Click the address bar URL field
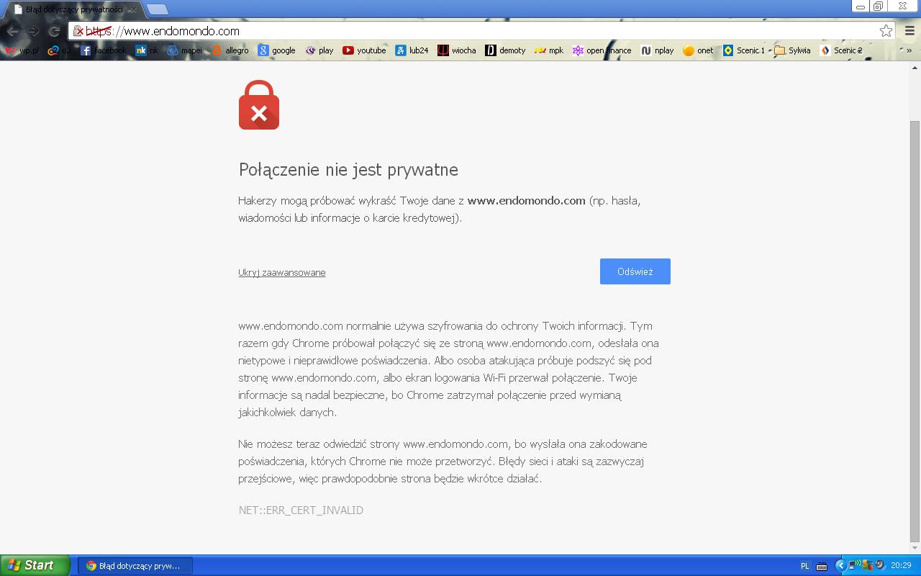This screenshot has height=576, width=921. coord(468,31)
